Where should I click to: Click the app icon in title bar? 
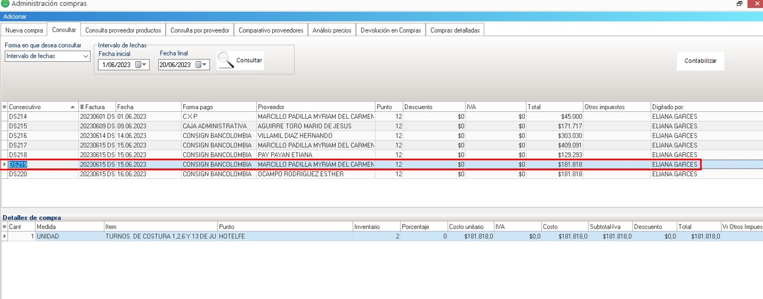point(5,4)
